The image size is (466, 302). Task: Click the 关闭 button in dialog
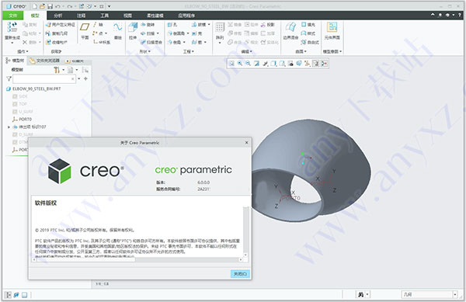240,273
